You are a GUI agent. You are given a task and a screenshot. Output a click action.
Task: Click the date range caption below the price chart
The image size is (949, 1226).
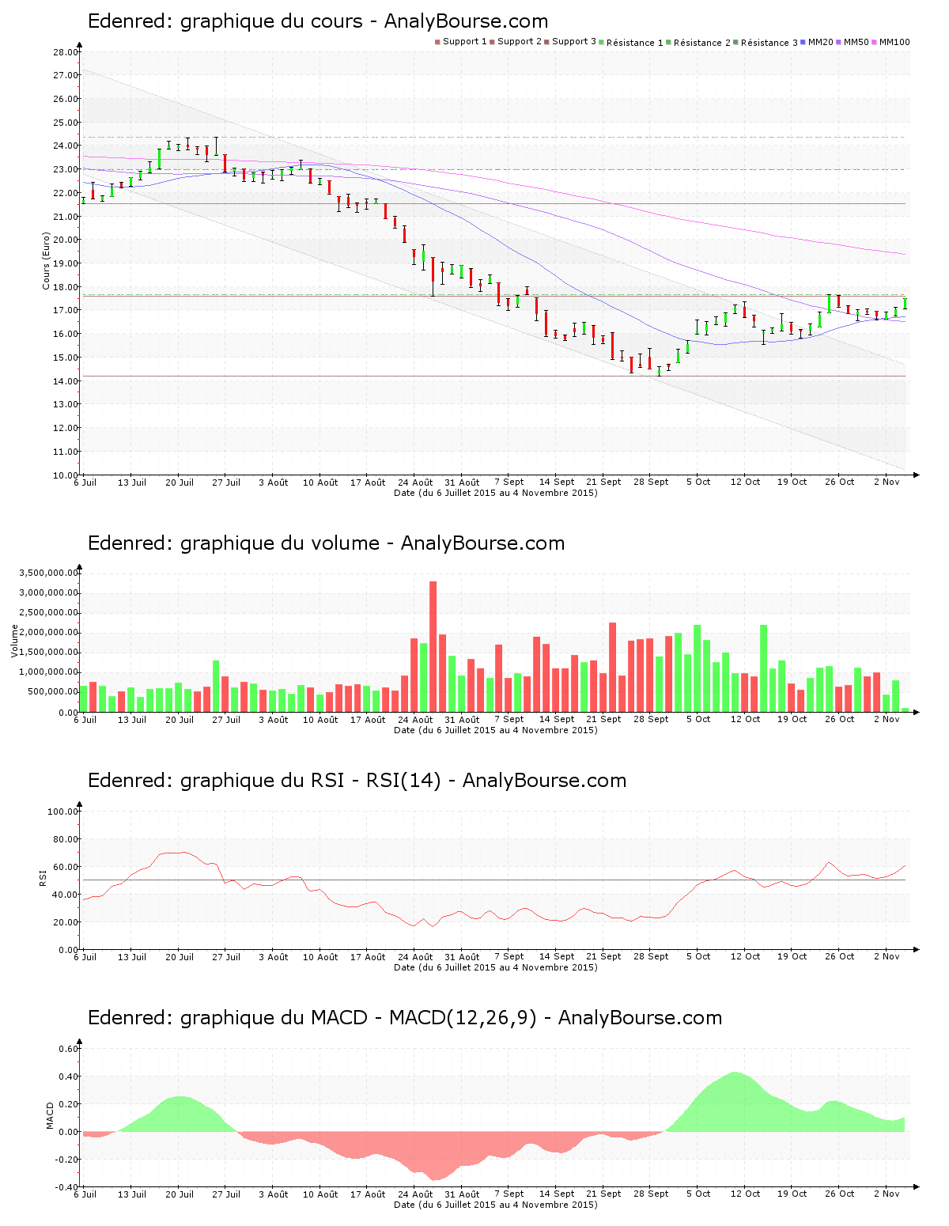click(x=496, y=493)
